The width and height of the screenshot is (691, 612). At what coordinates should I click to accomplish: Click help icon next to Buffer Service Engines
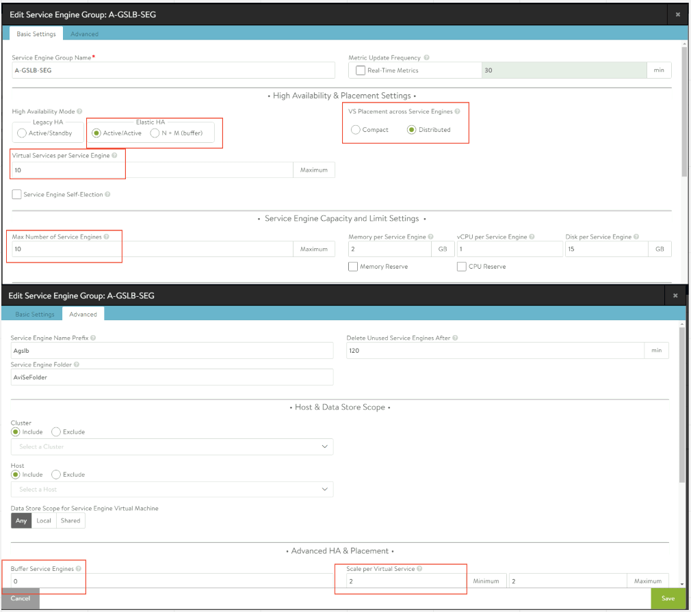(79, 569)
